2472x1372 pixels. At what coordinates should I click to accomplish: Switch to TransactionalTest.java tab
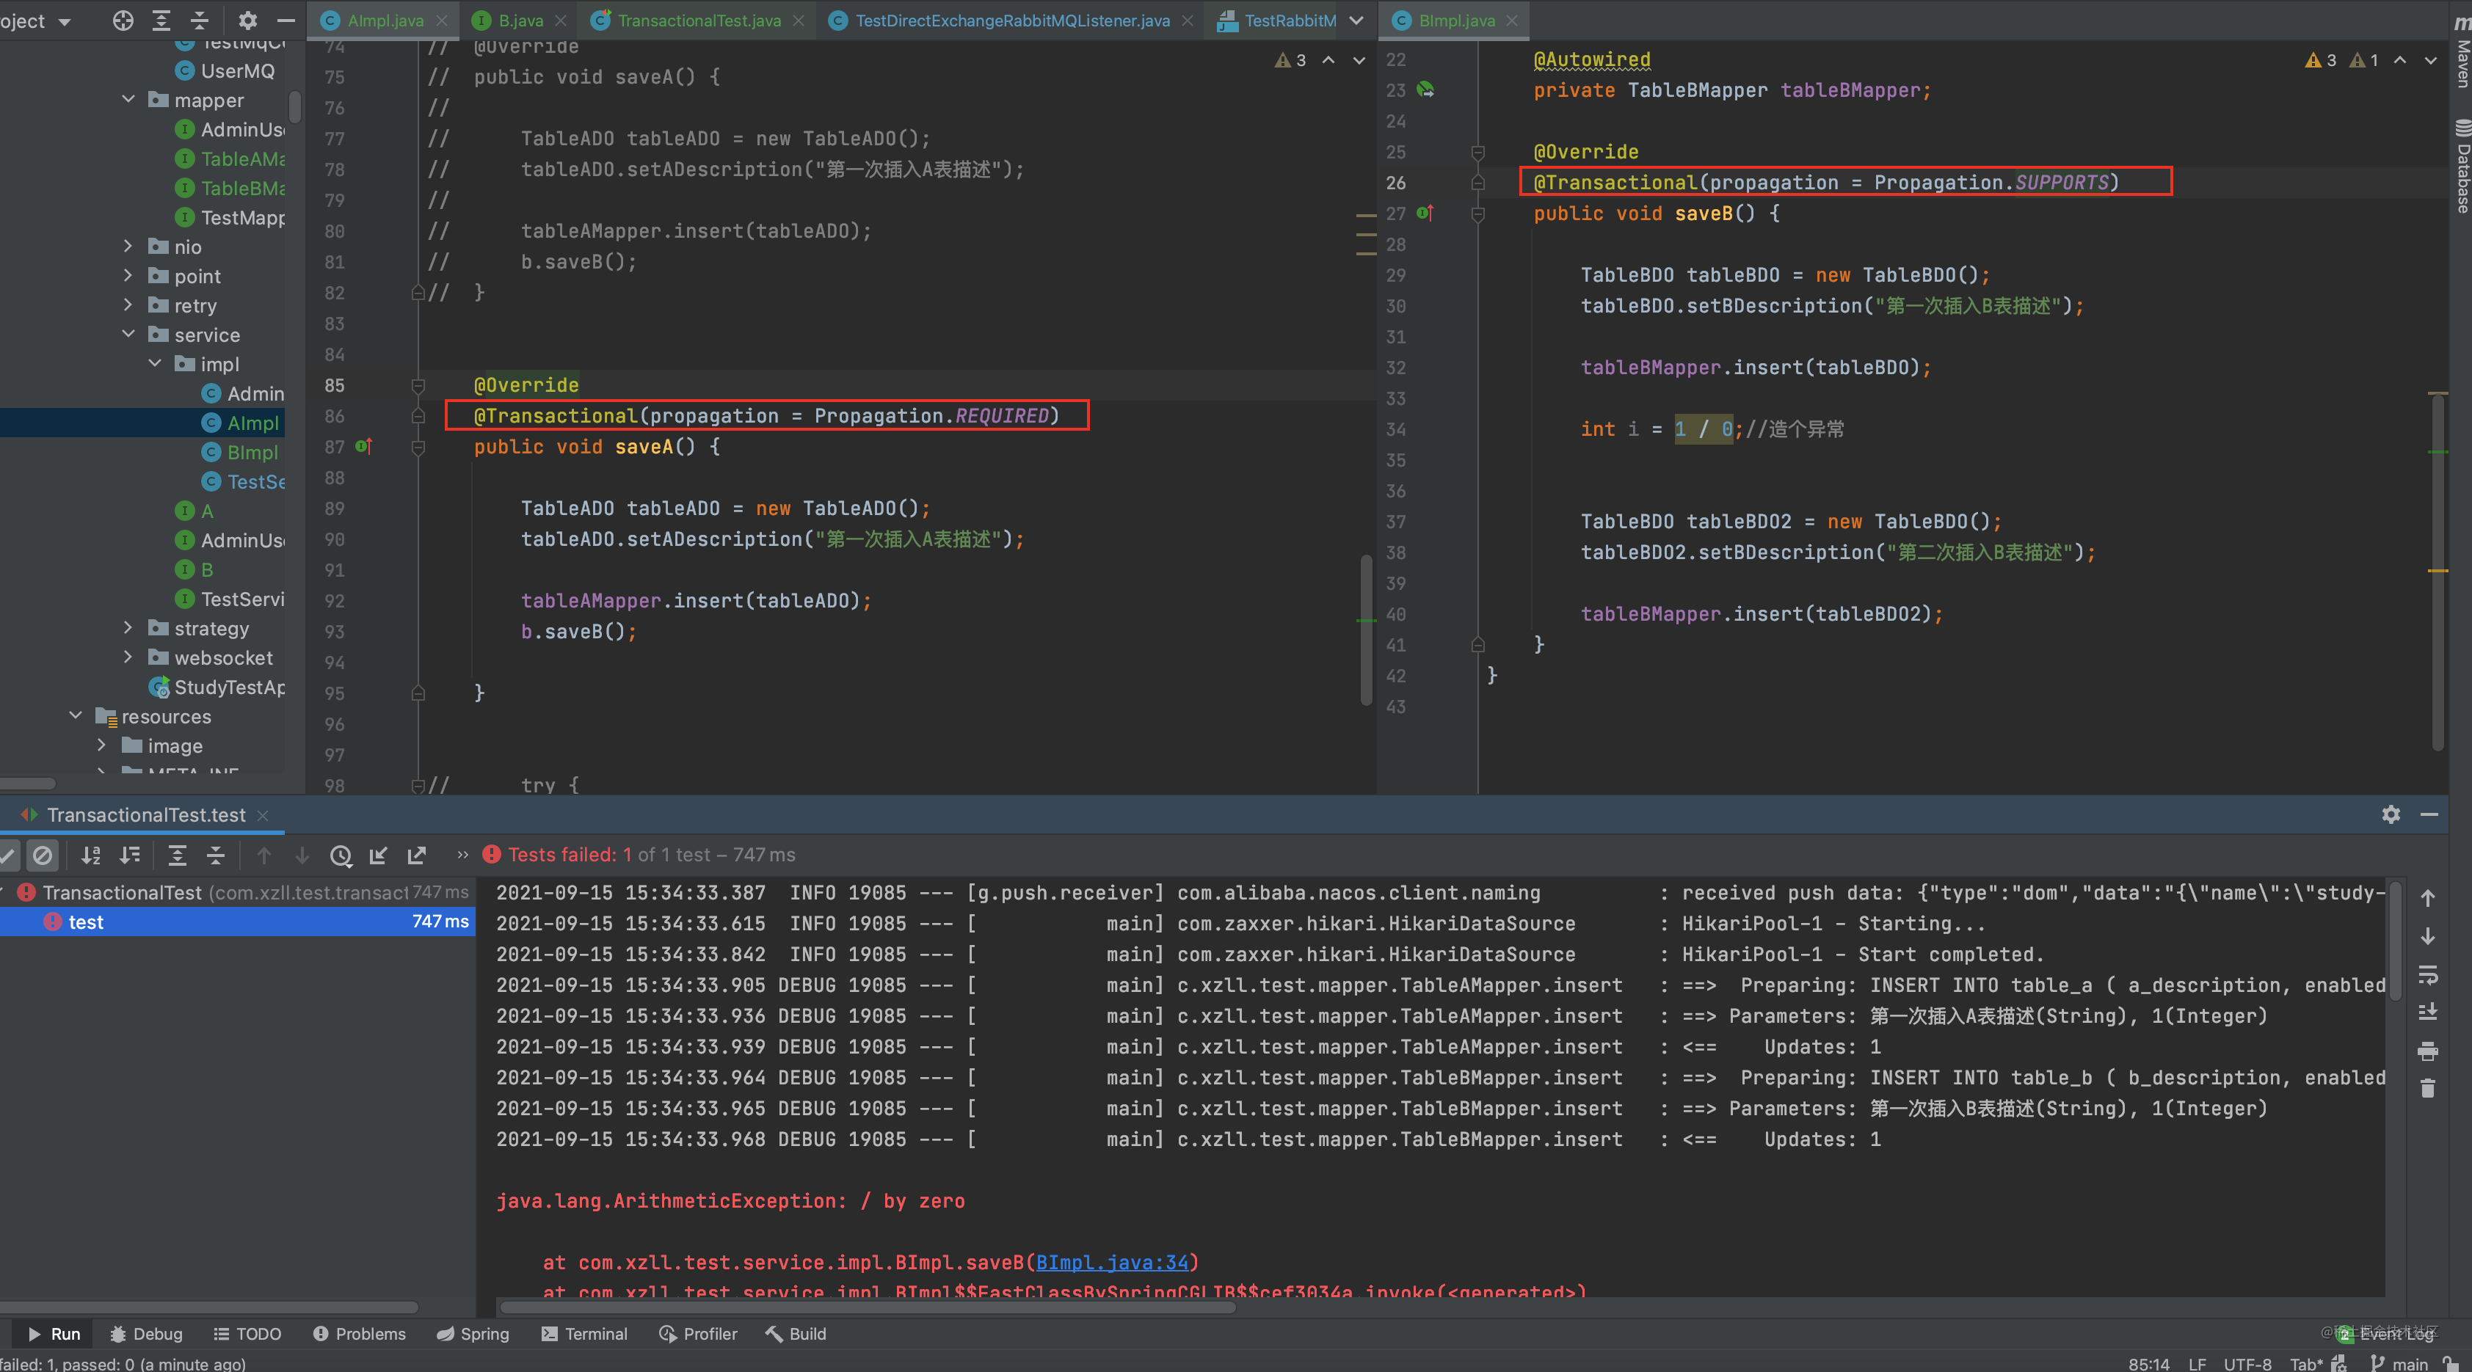pyautogui.click(x=698, y=20)
